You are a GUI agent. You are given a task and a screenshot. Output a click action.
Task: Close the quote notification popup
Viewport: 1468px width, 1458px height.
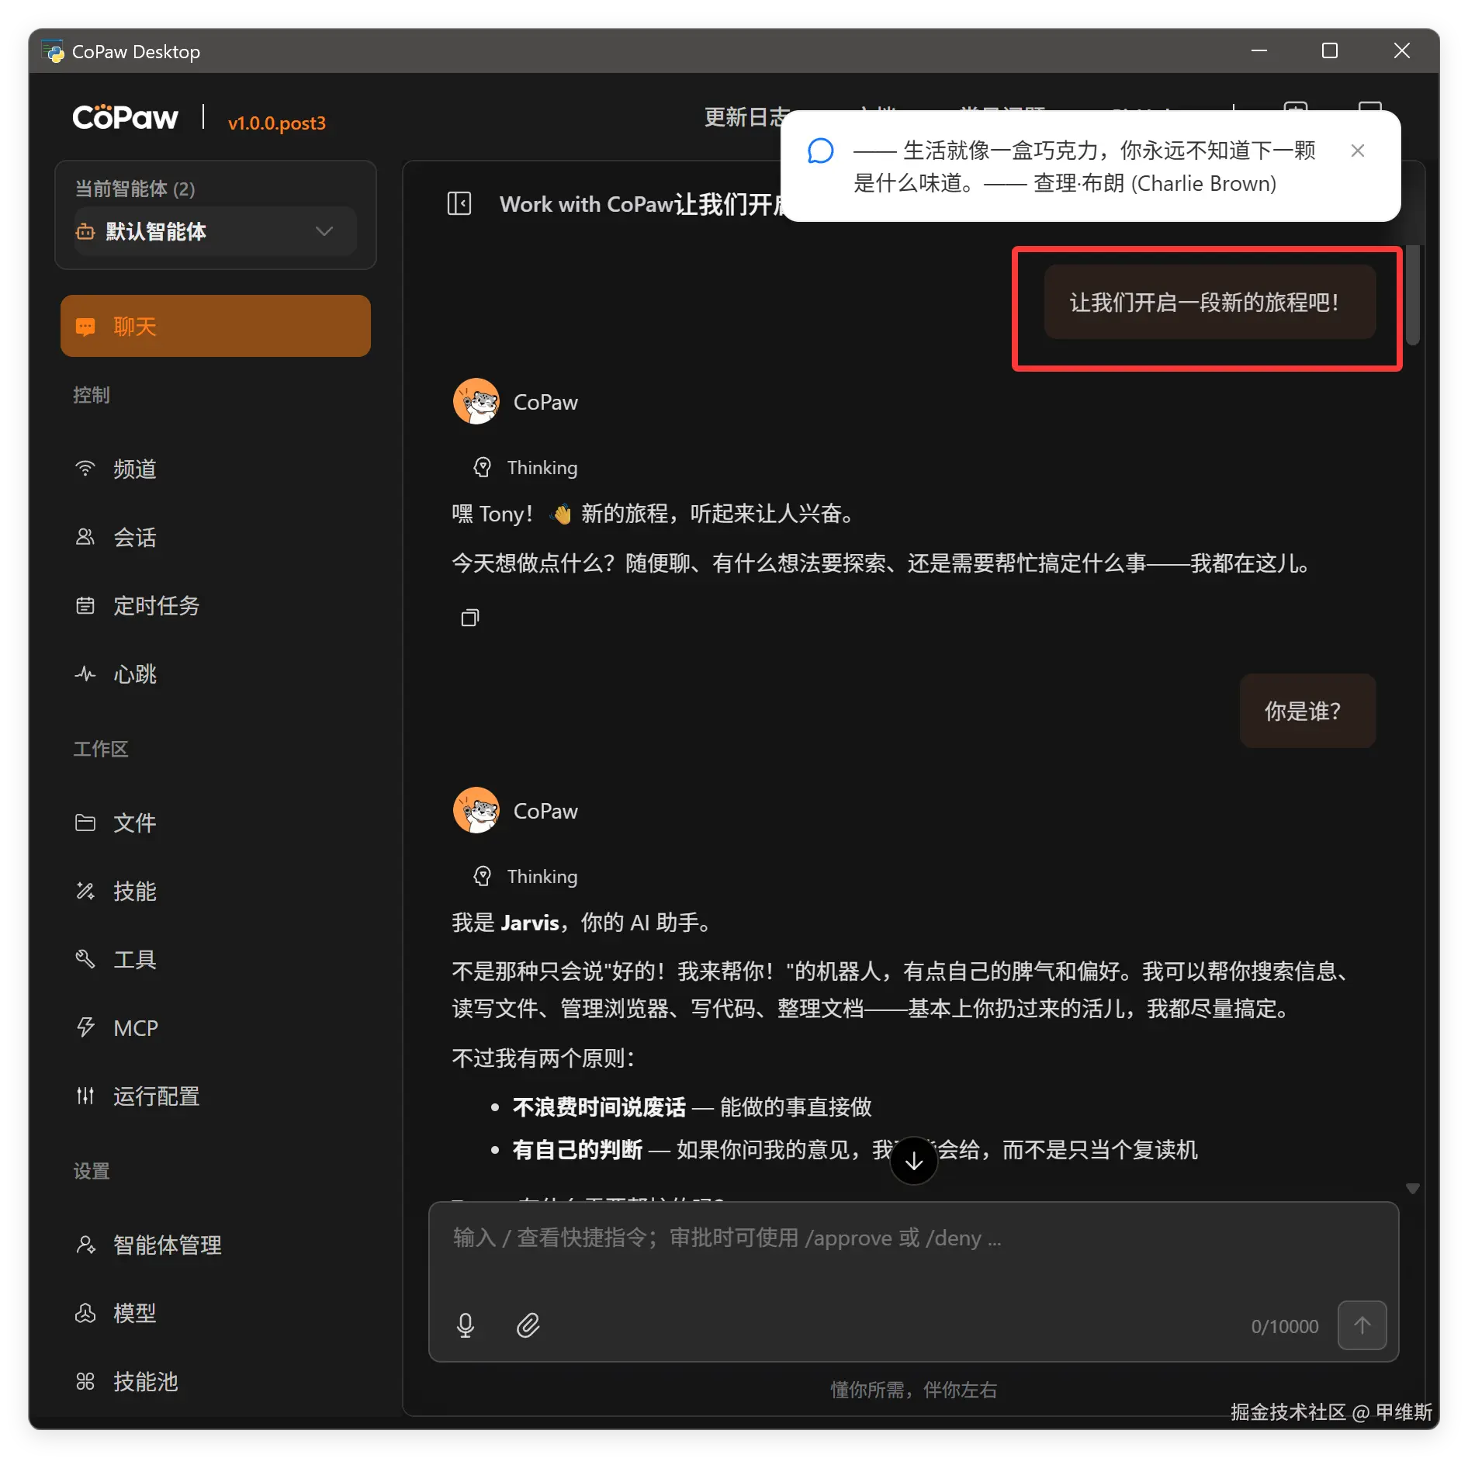[x=1357, y=151]
